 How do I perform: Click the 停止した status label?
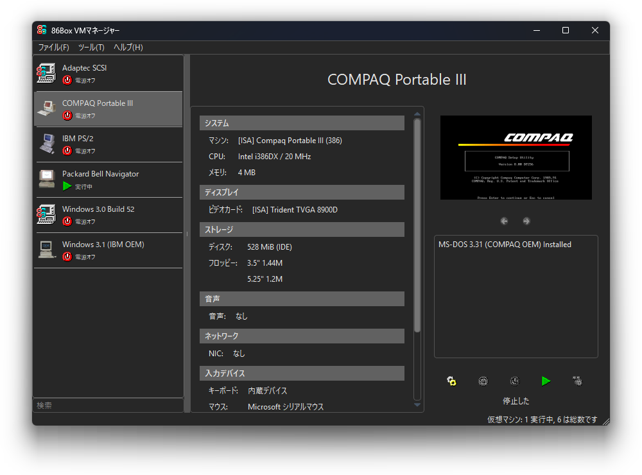pos(516,401)
